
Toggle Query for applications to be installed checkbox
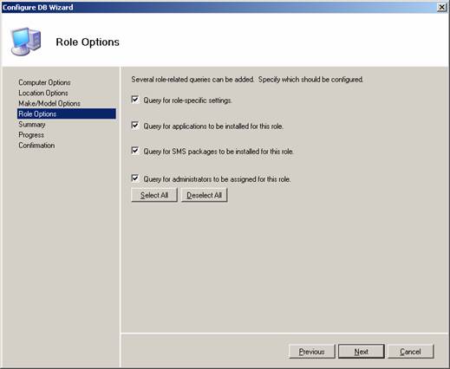[135, 126]
